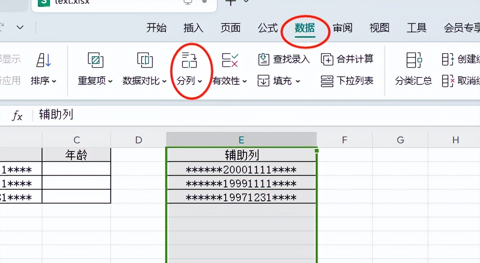Click the 有效性 validation icon
This screenshot has width=480, height=263.
click(230, 60)
